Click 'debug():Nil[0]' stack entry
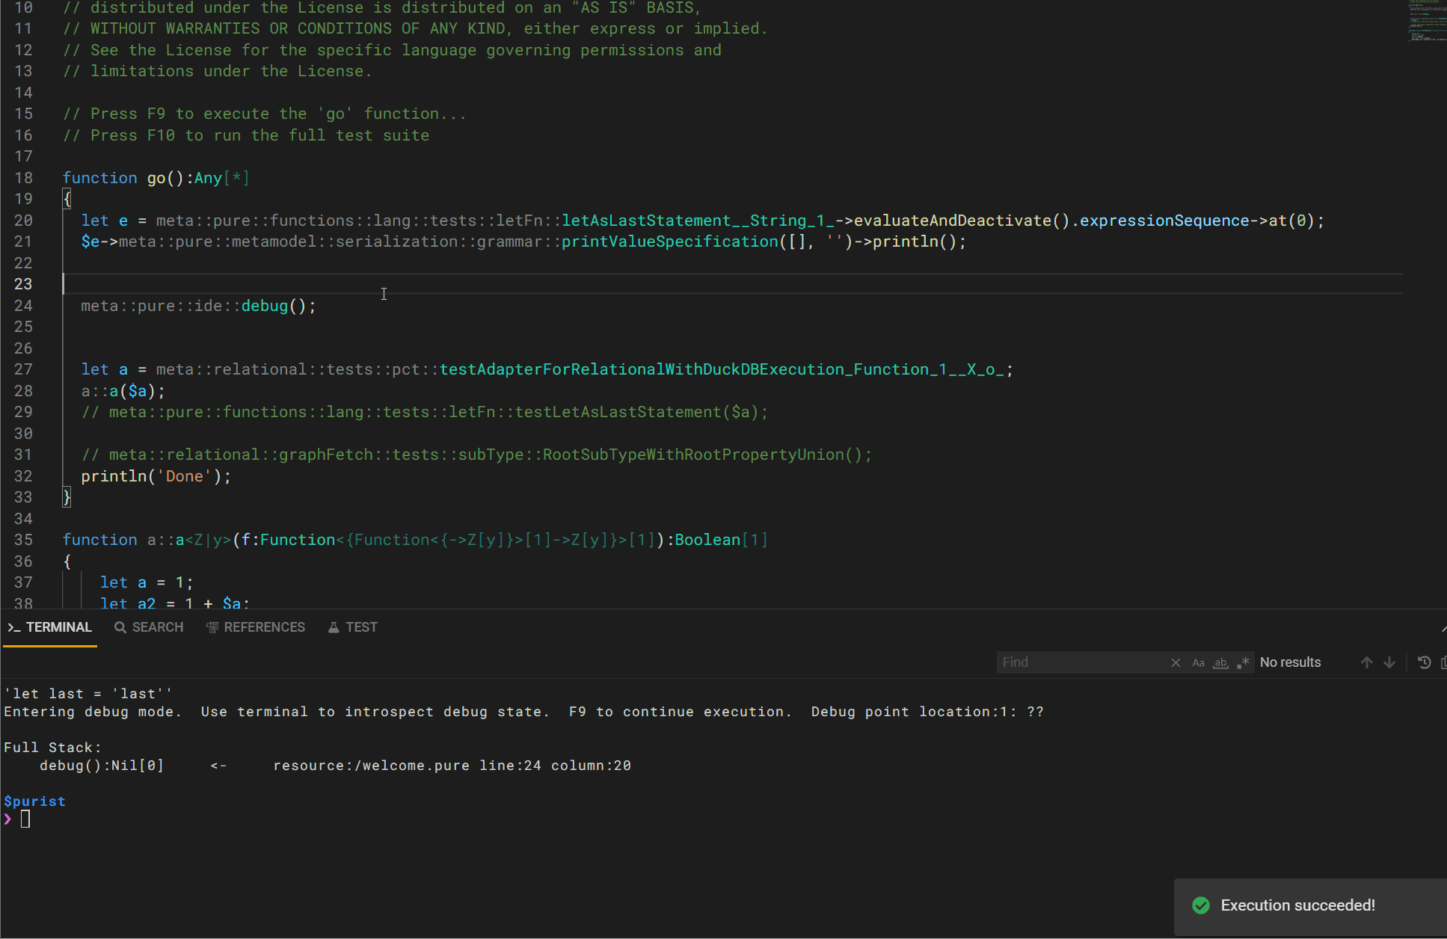Screen dimensions: 1447x939 tap(102, 766)
